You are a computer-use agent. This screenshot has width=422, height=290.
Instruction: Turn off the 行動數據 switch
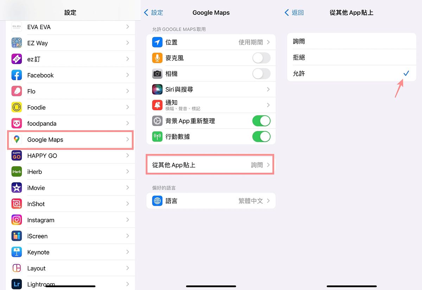pyautogui.click(x=261, y=137)
